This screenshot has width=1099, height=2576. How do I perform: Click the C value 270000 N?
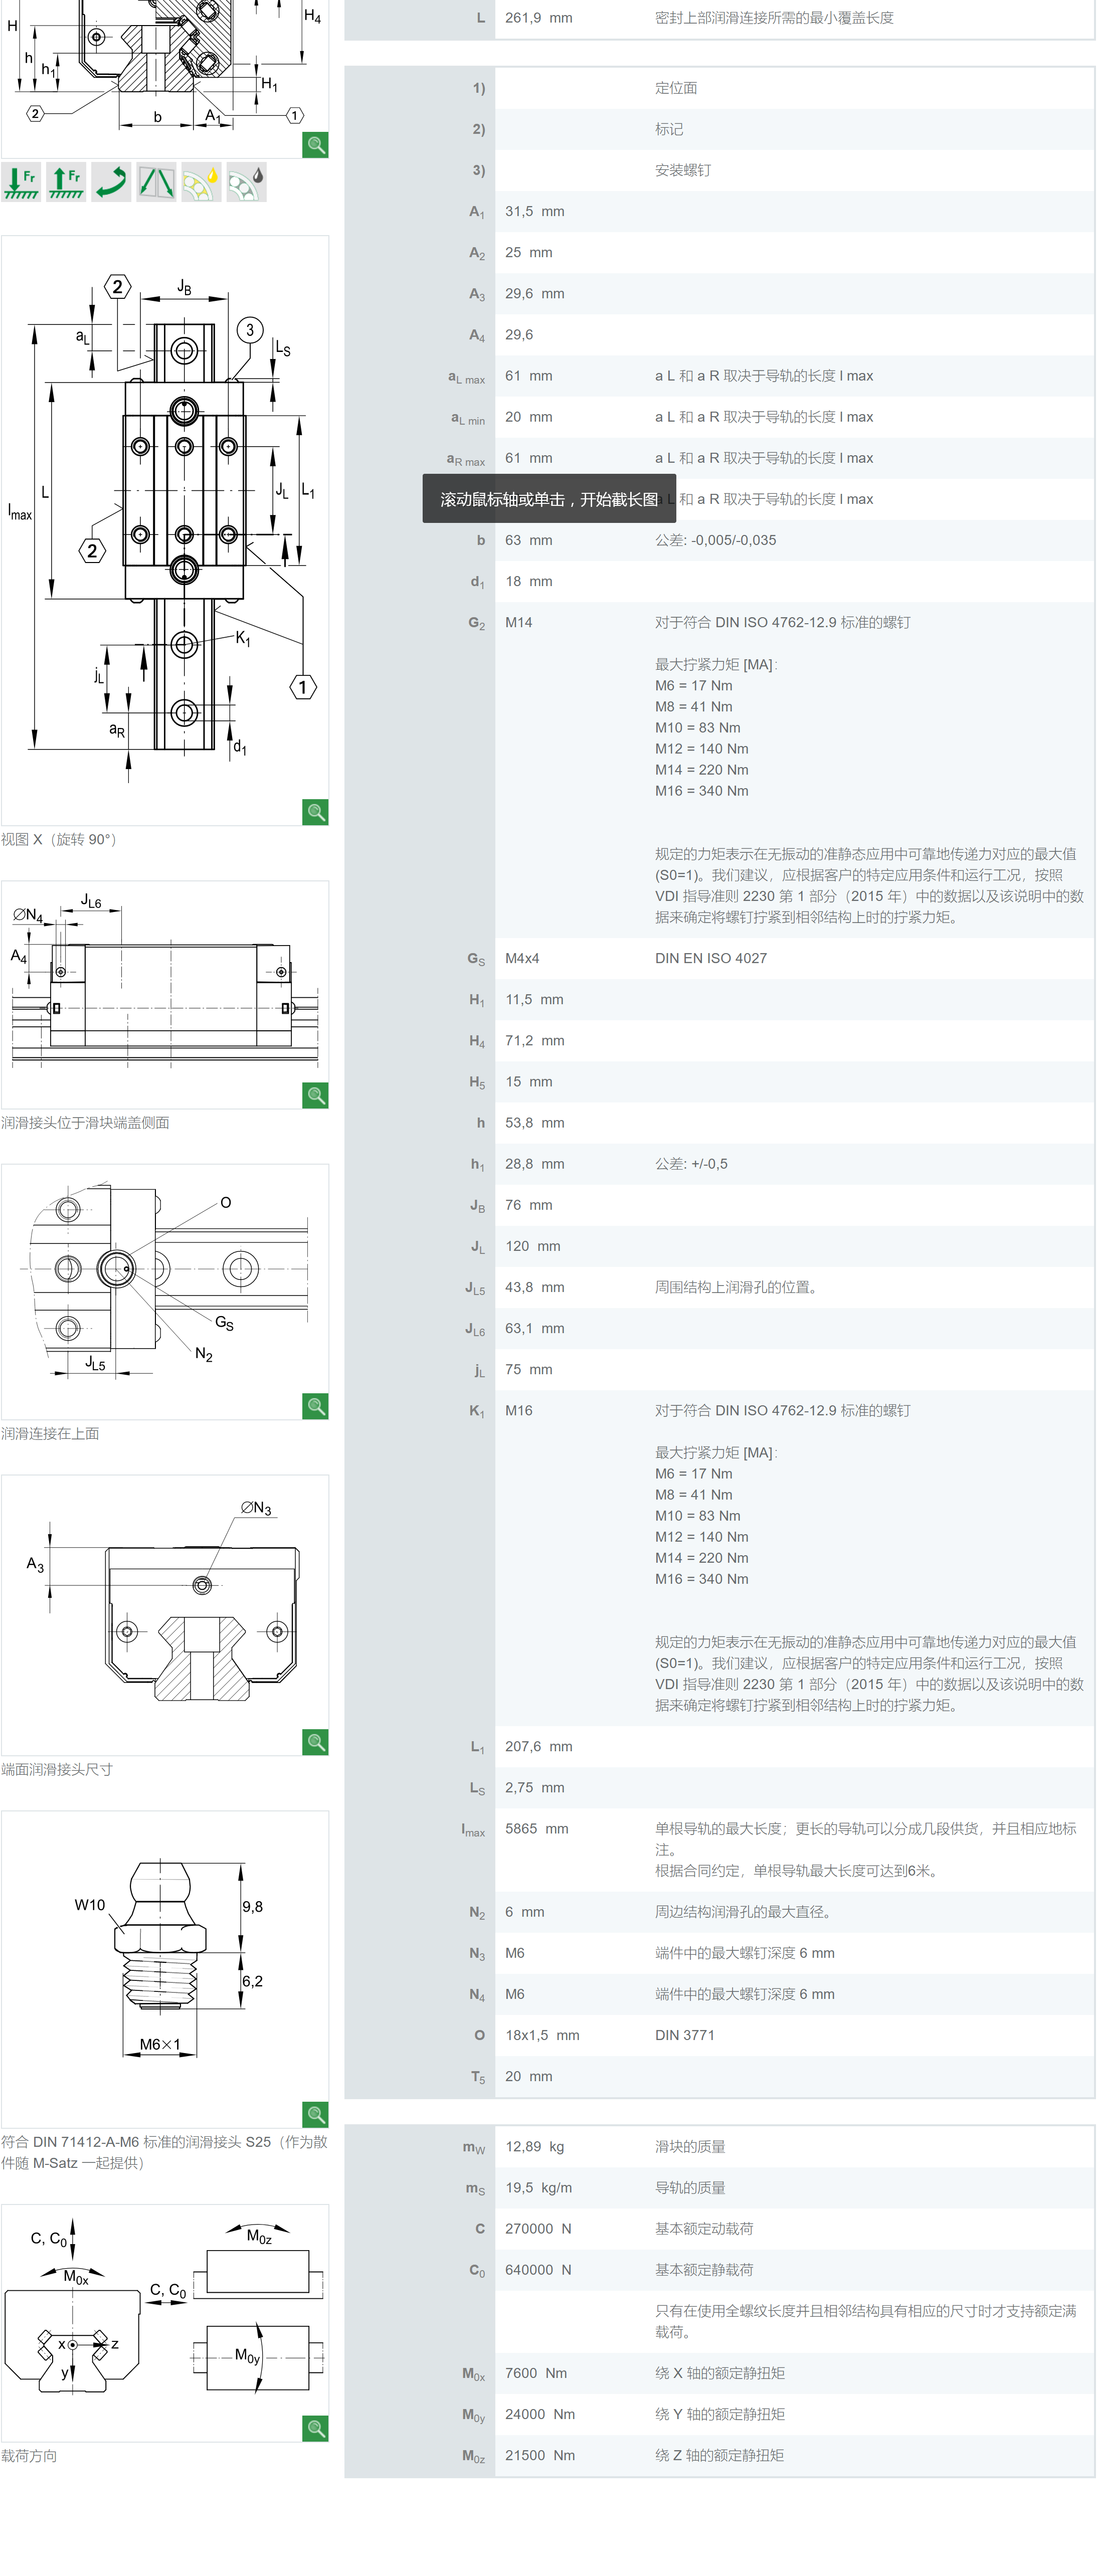539,2229
